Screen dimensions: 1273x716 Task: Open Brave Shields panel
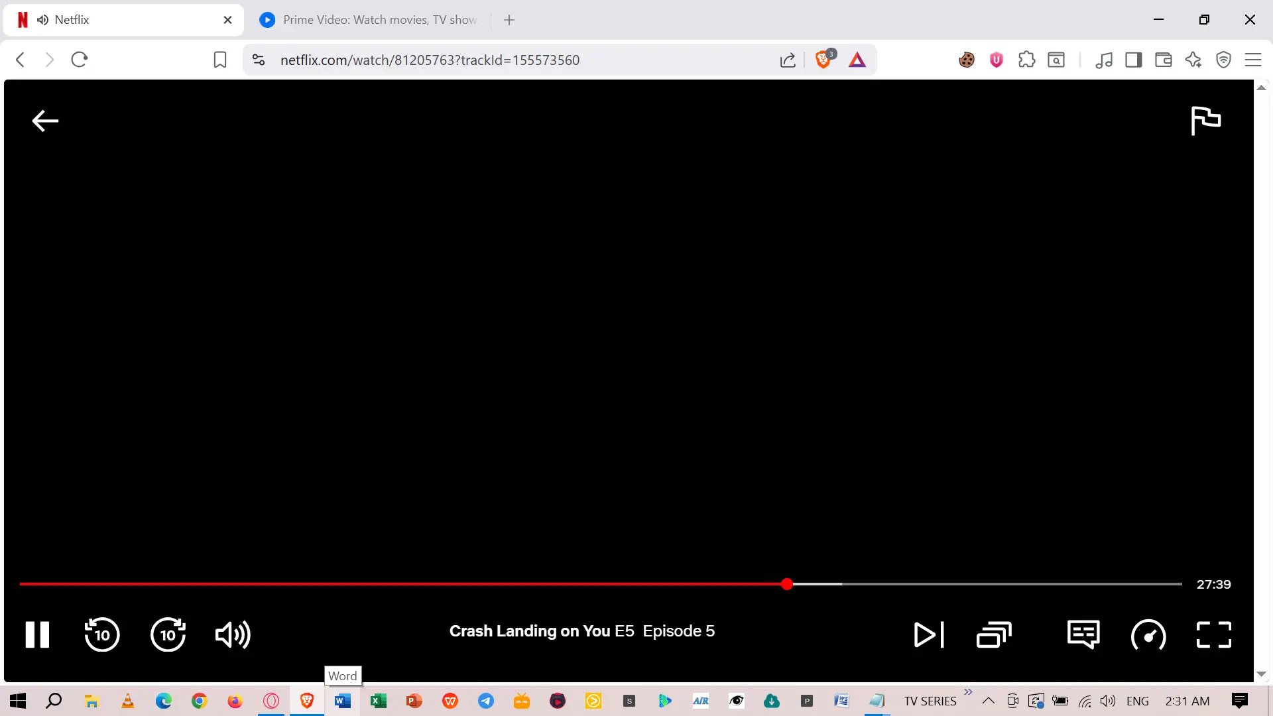pos(824,60)
